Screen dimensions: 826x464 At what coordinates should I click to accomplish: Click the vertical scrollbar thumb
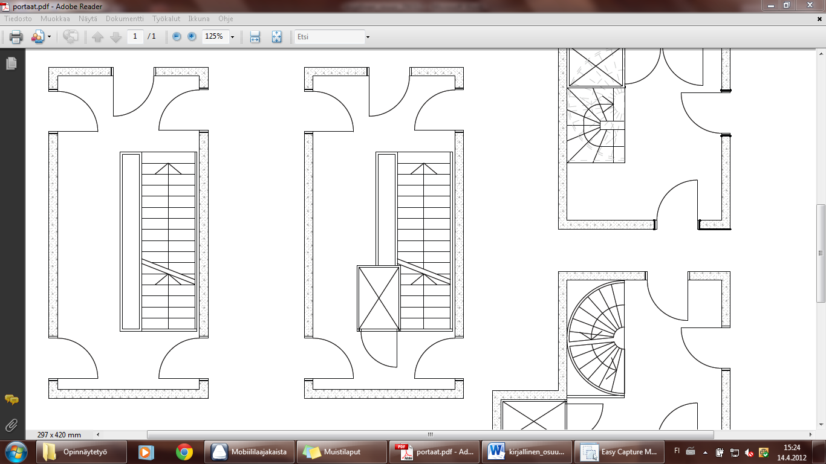coord(821,254)
